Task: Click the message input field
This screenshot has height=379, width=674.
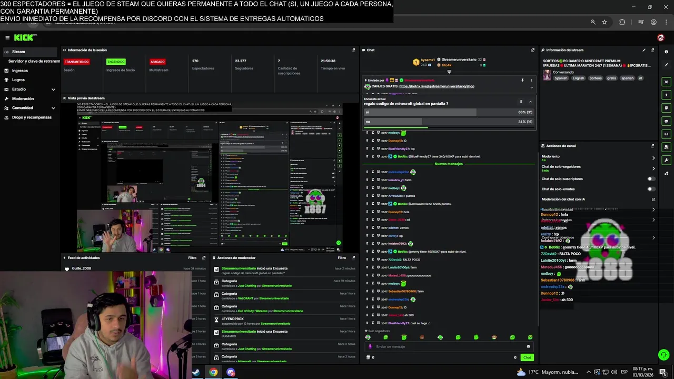Action: point(449,346)
